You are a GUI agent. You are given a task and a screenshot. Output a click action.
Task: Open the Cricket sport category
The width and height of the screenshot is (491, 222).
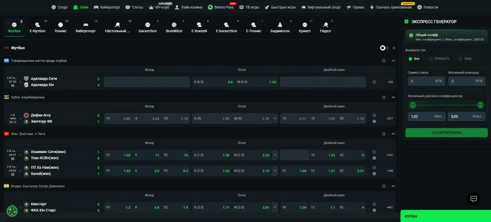coord(304,27)
